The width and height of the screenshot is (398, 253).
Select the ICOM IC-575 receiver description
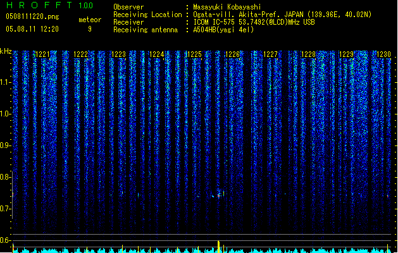click(254, 22)
